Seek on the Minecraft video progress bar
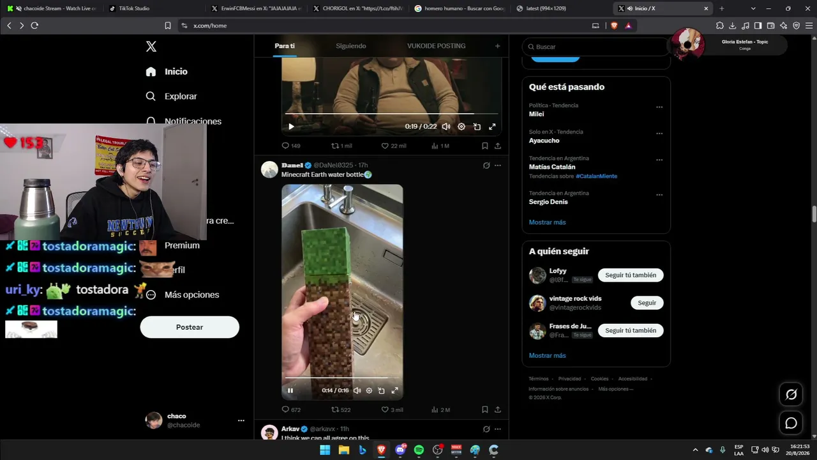 coord(342,378)
